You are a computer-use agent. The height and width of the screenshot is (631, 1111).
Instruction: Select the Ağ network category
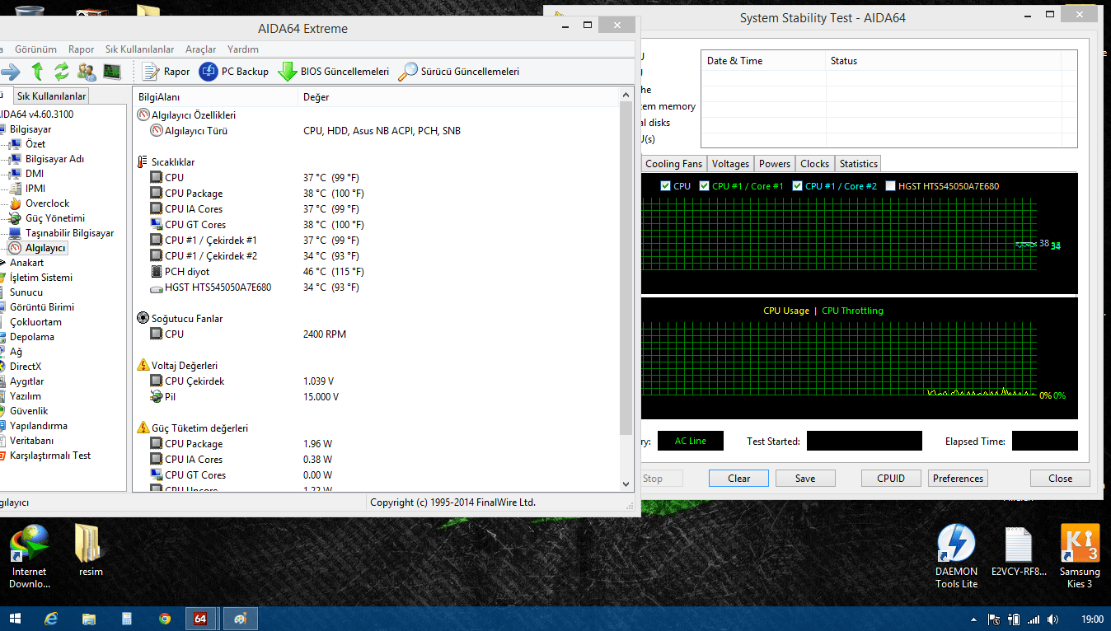(16, 352)
